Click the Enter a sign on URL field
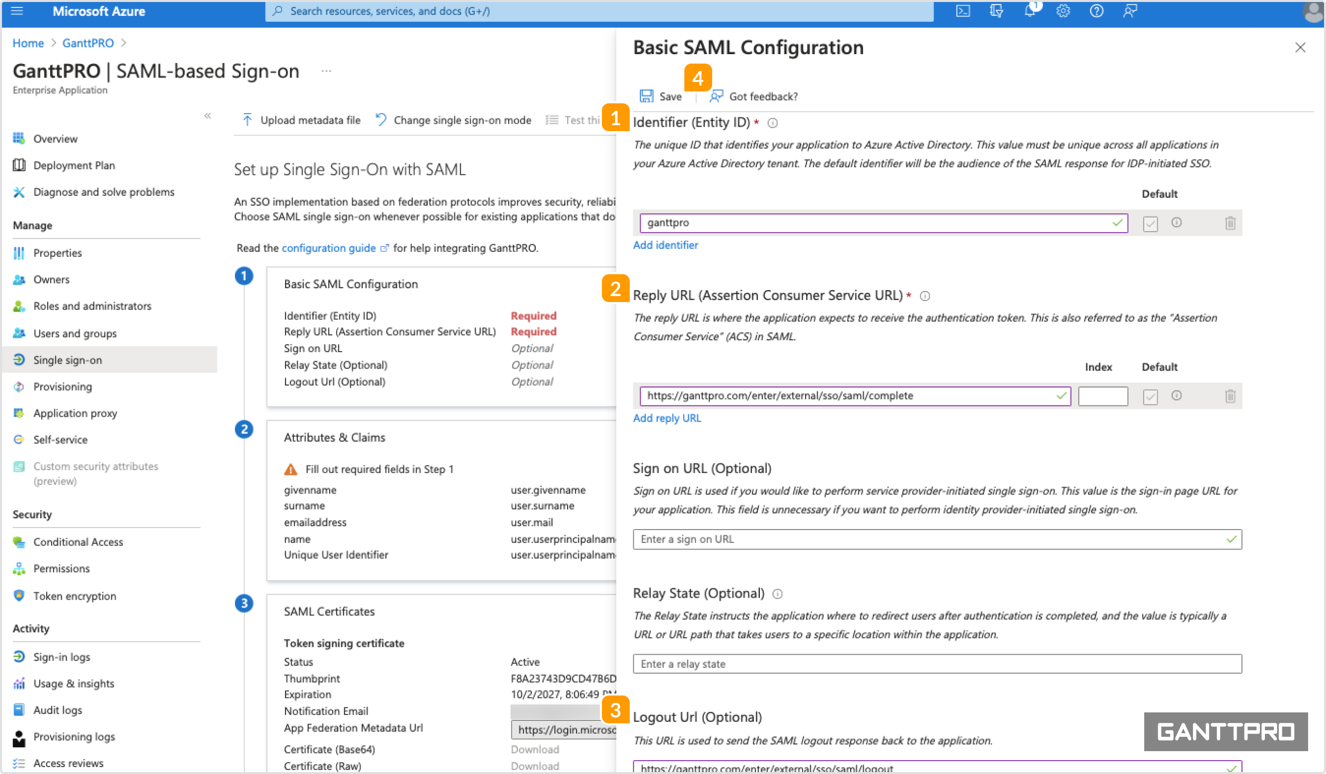The height and width of the screenshot is (774, 1326). (x=937, y=539)
